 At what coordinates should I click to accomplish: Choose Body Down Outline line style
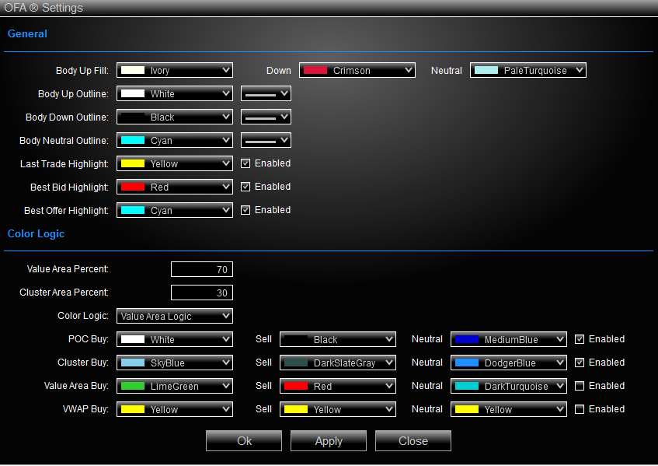point(266,117)
